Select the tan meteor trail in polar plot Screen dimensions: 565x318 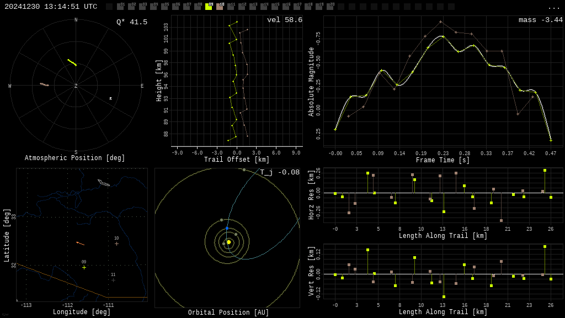44,84
